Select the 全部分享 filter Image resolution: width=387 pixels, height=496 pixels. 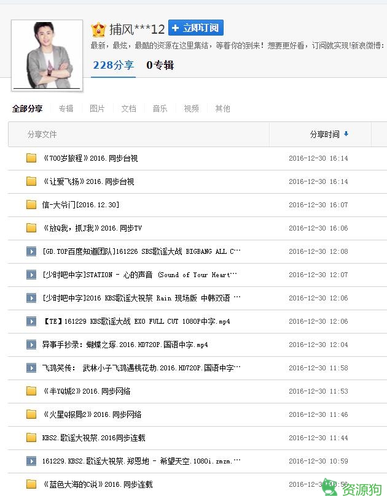27,109
